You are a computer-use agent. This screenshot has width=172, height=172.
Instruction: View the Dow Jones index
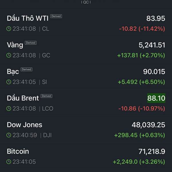[24, 125]
